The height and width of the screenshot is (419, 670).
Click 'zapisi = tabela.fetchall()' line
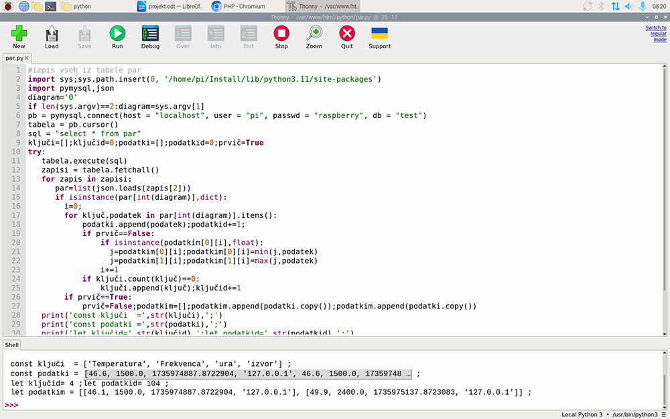100,170
